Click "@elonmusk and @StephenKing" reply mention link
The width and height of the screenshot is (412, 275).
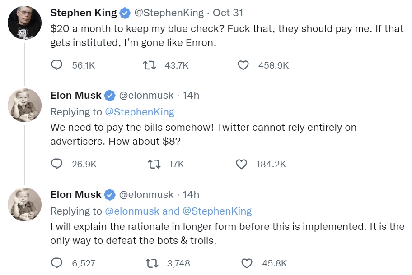[x=178, y=211]
